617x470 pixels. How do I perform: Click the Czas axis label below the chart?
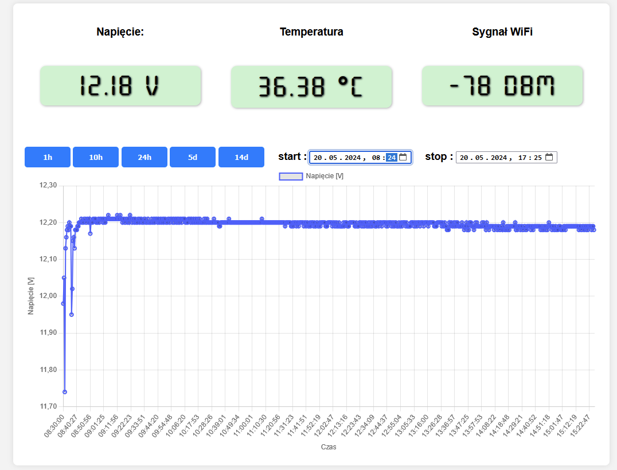pyautogui.click(x=328, y=447)
